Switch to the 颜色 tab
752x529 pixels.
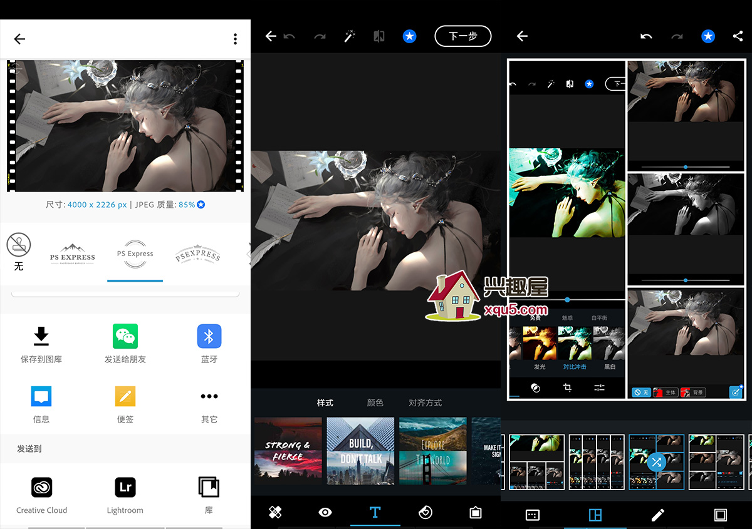pyautogui.click(x=375, y=403)
